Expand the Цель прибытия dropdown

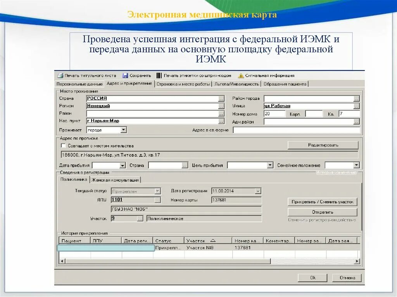click(270, 165)
